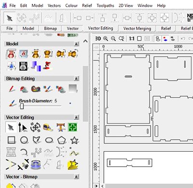Select the offset vectors V-shape tool
This screenshot has width=193, height=188.
pos(11,165)
